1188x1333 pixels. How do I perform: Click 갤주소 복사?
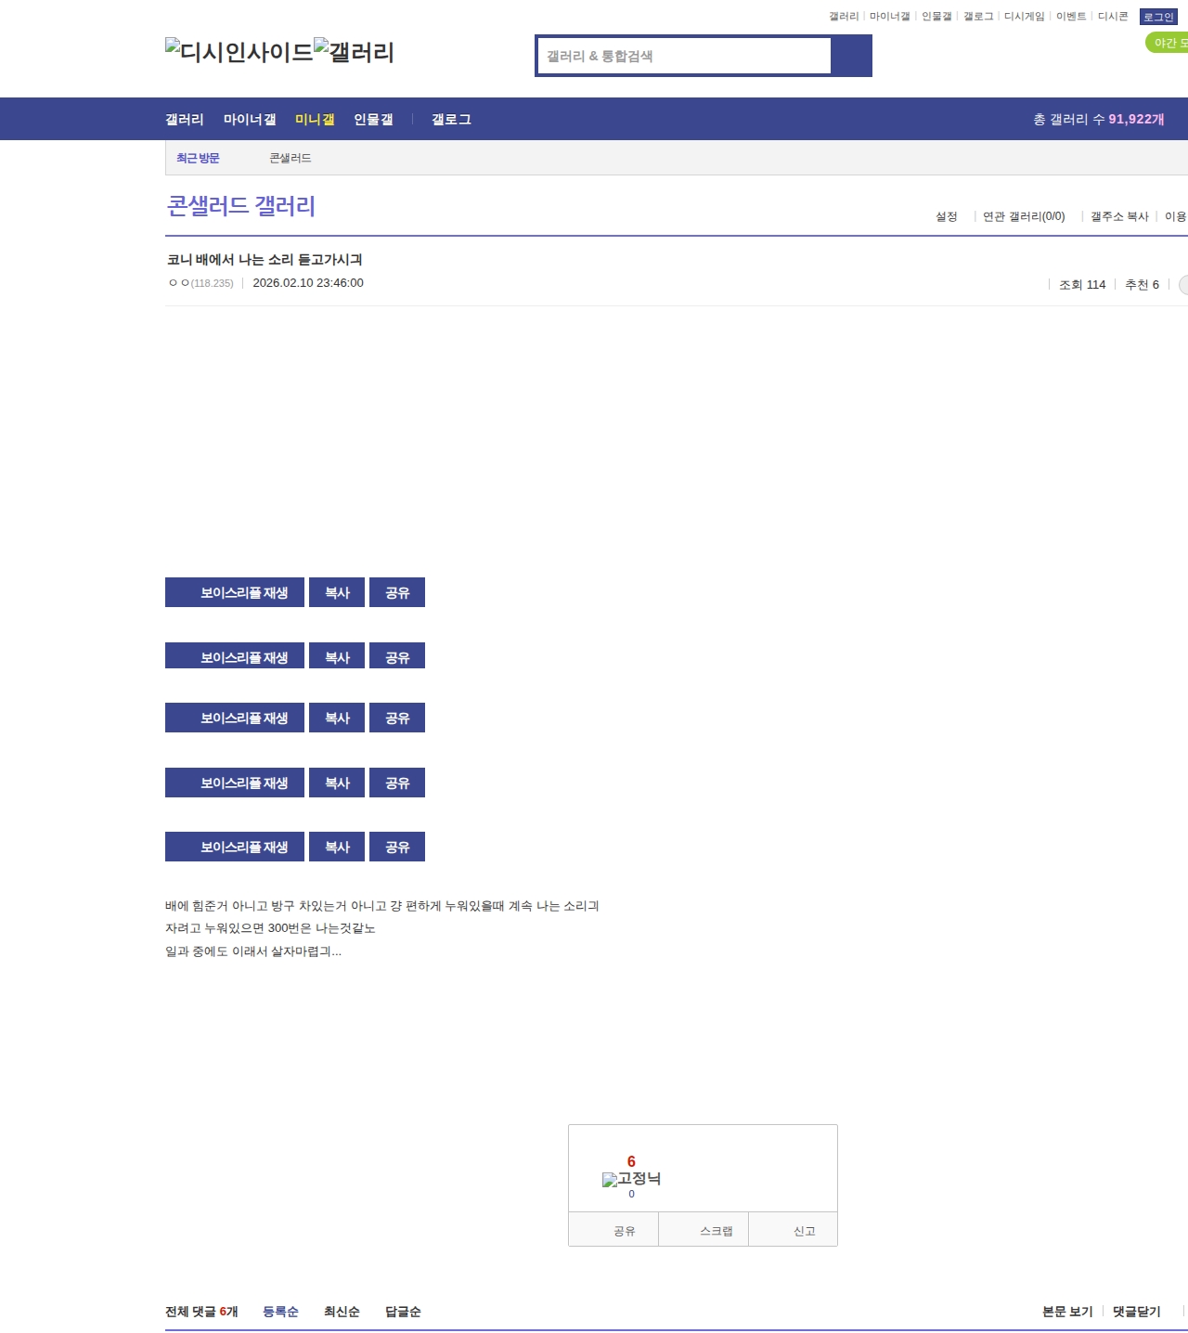pyautogui.click(x=1119, y=216)
